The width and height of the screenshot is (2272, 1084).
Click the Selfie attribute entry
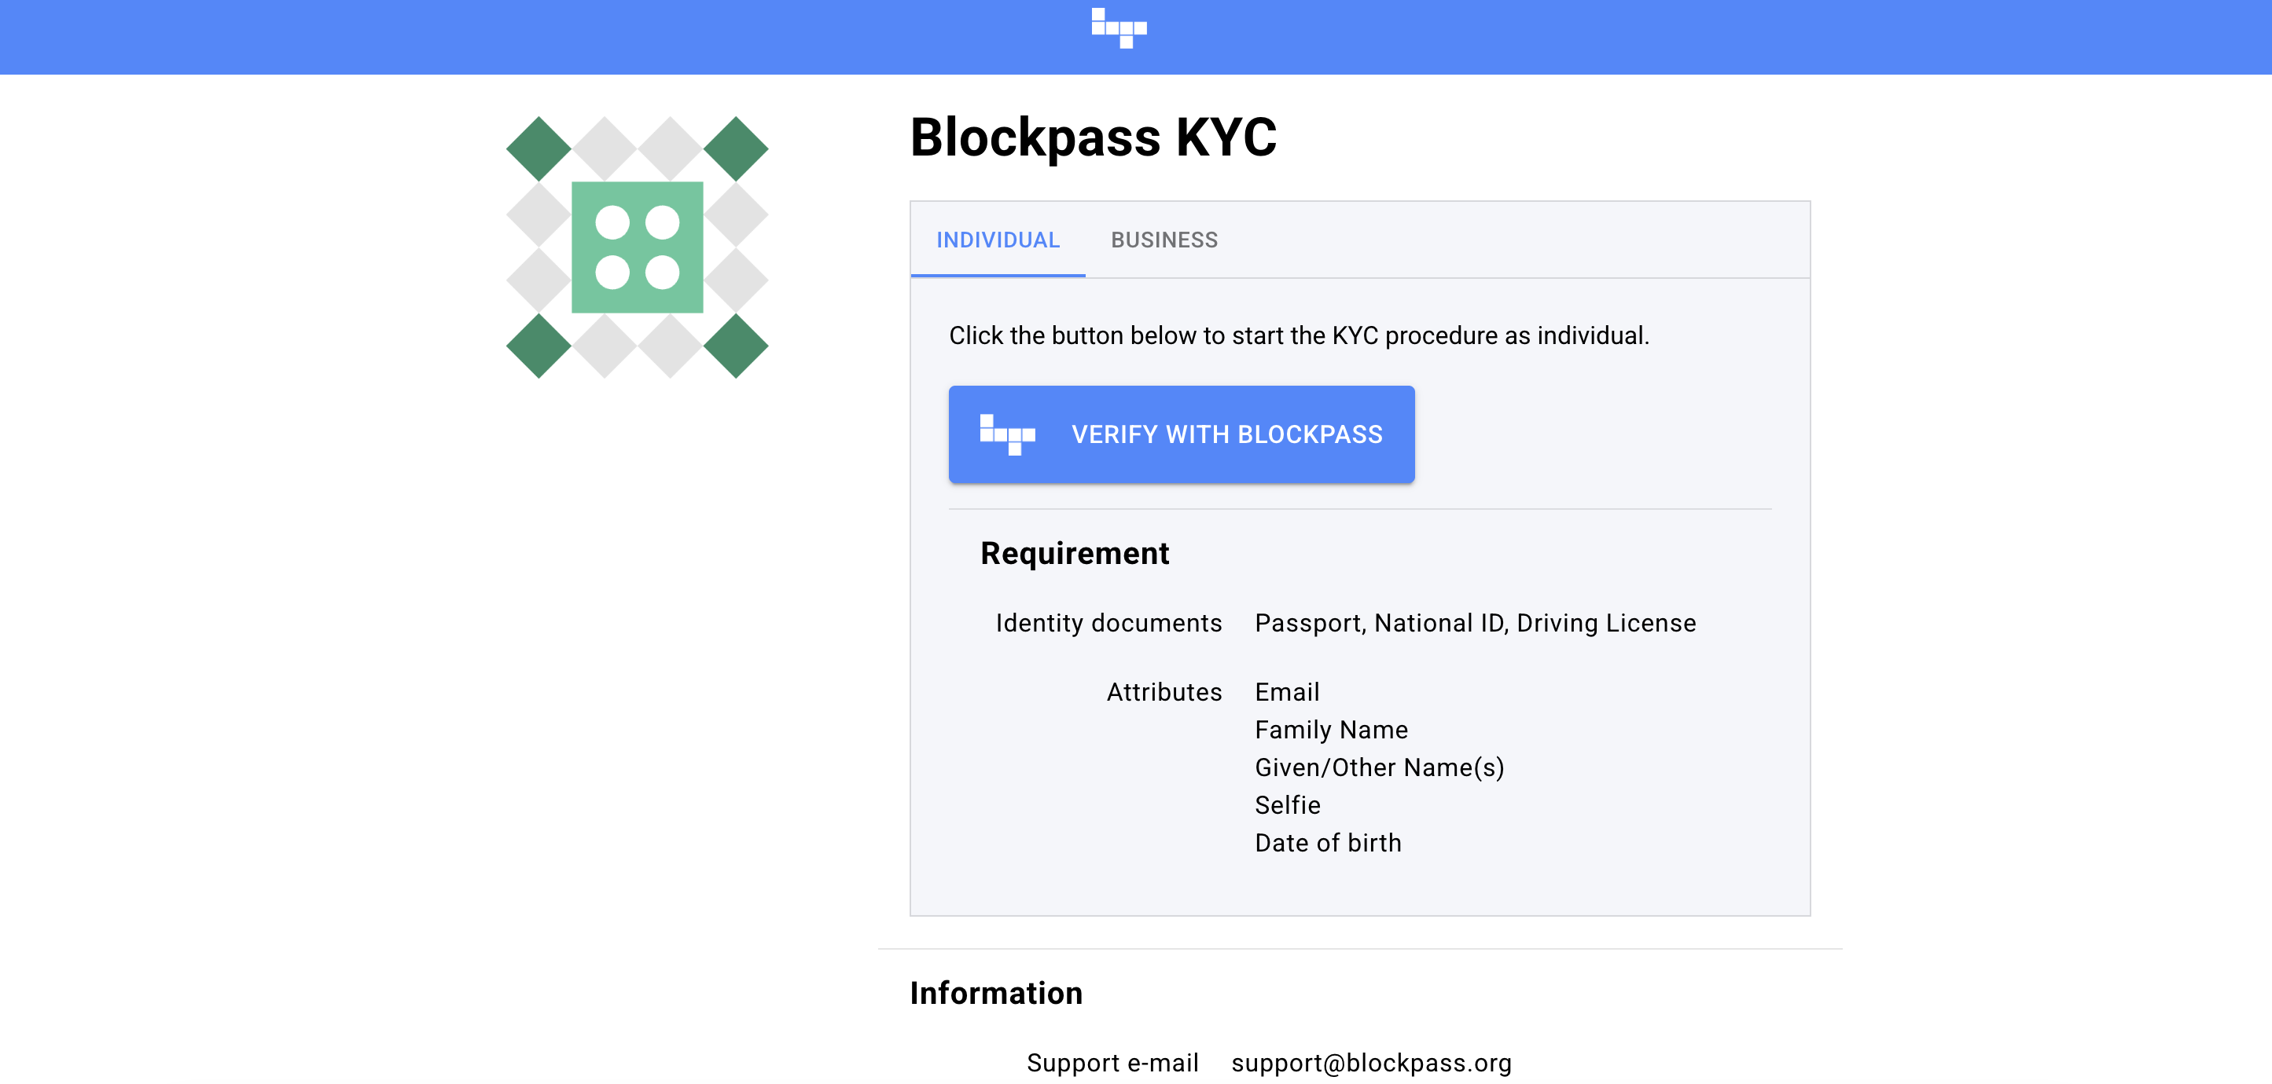pyautogui.click(x=1287, y=805)
